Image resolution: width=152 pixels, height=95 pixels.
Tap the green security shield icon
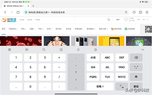coord(26,12)
